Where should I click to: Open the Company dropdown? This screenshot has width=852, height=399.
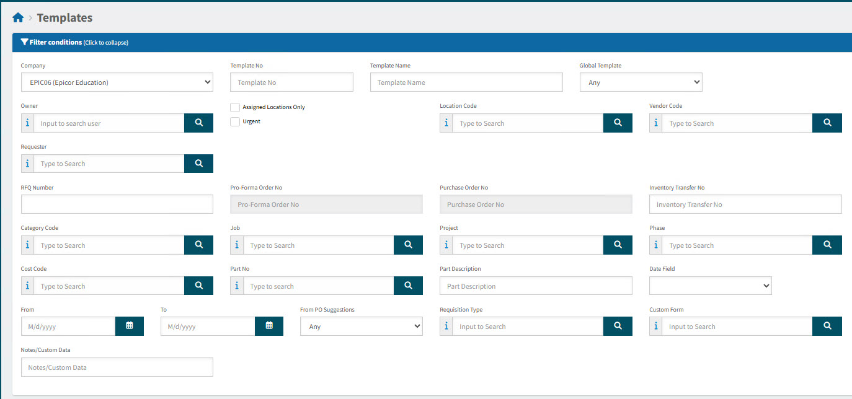click(x=117, y=82)
